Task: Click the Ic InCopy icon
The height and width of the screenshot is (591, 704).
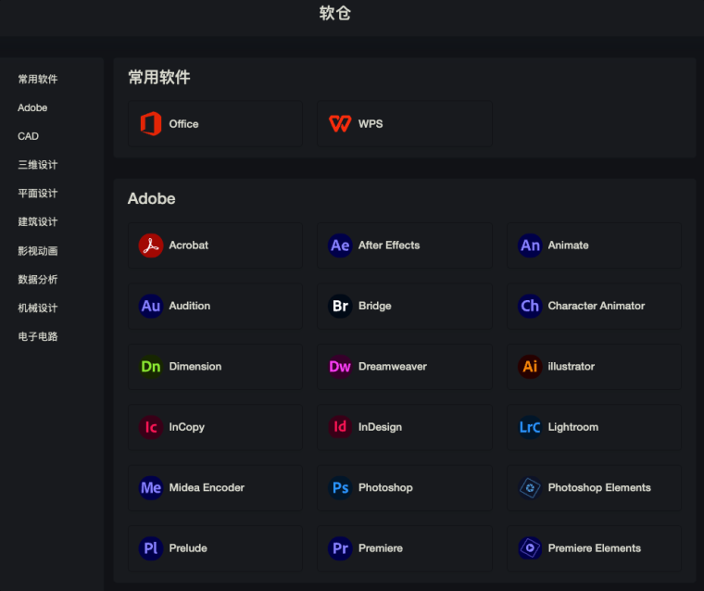Action: [151, 427]
